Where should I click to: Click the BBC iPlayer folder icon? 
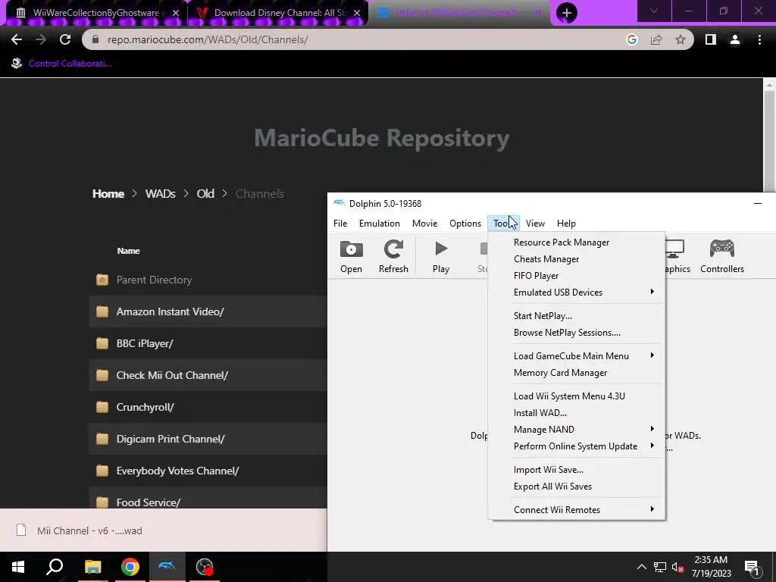pyautogui.click(x=102, y=343)
